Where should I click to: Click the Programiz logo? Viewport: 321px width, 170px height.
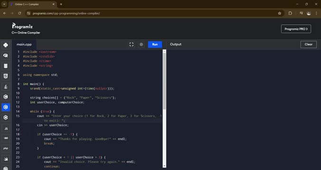(x=22, y=26)
